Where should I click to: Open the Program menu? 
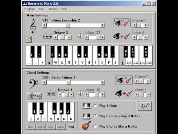[29, 9]
